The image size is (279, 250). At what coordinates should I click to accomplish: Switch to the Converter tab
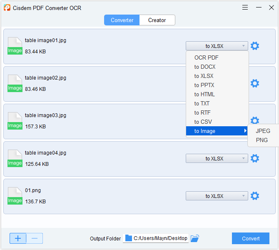click(122, 20)
